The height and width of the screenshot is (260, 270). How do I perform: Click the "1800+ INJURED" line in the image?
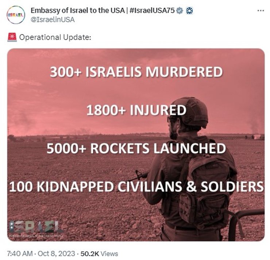tap(136, 110)
